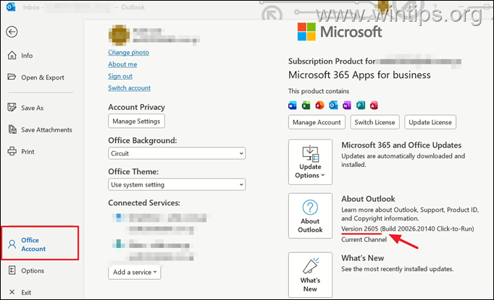Click 'See the most recently installed updates.' text

click(x=398, y=269)
